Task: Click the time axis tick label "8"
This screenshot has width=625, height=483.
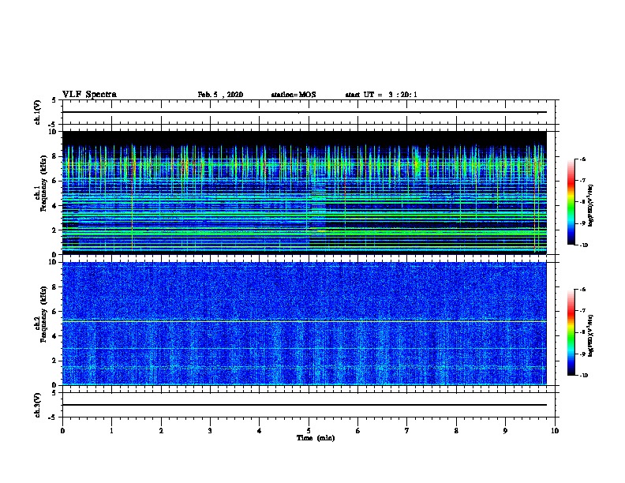Action: click(456, 431)
